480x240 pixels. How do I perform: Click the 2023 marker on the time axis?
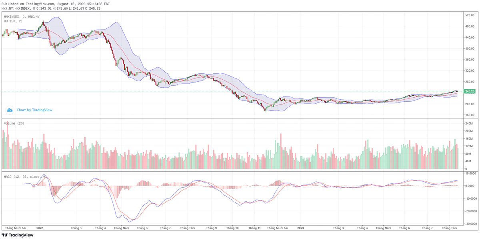click(301, 228)
